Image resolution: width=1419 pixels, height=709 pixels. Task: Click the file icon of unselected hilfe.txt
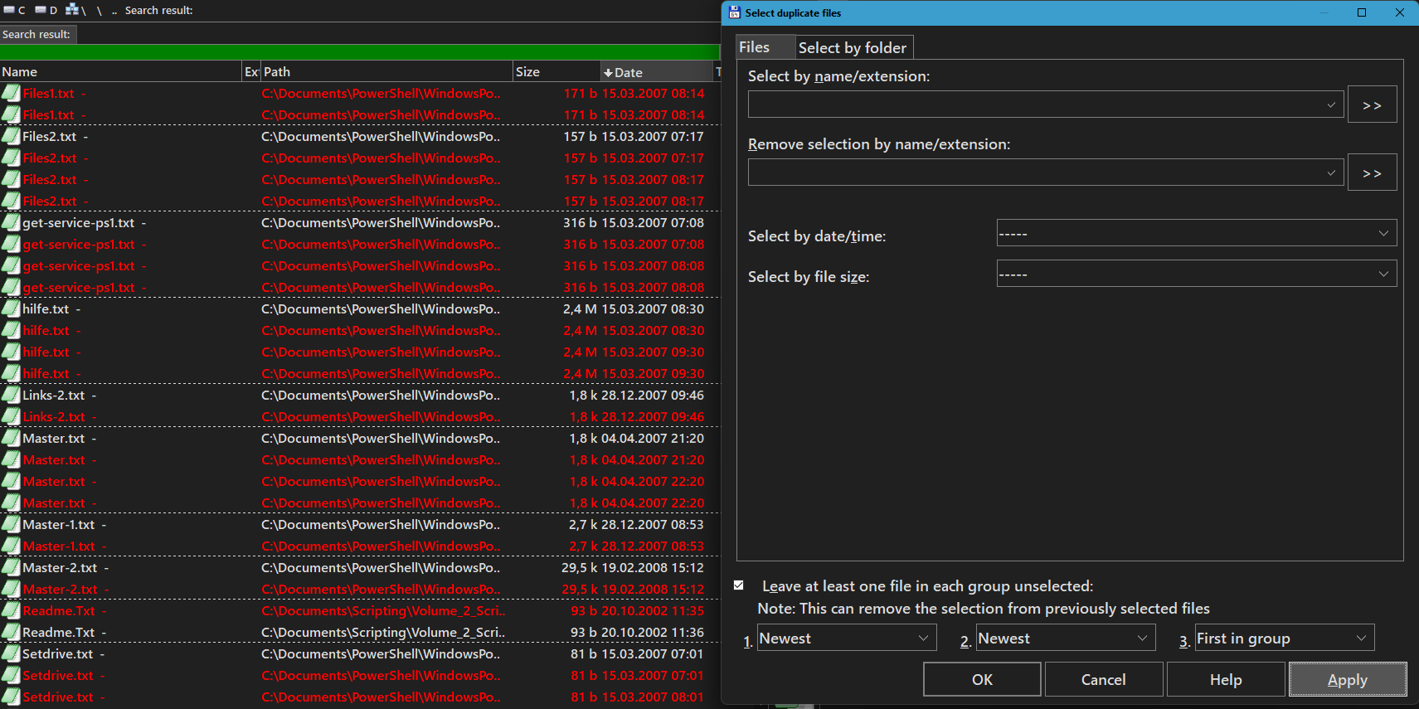11,309
